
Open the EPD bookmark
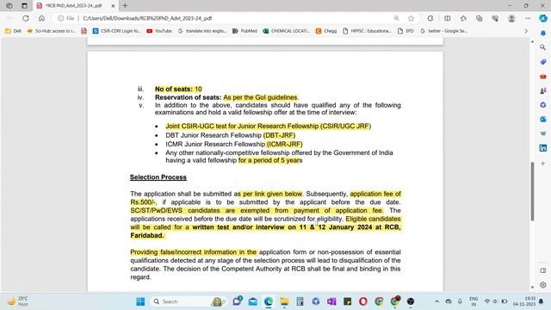[406, 31]
